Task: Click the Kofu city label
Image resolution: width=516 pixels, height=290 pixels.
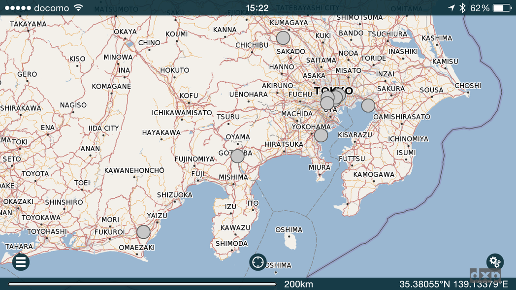Action: click(189, 96)
